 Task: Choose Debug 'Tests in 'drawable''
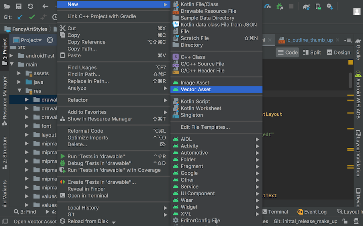coord(114,163)
